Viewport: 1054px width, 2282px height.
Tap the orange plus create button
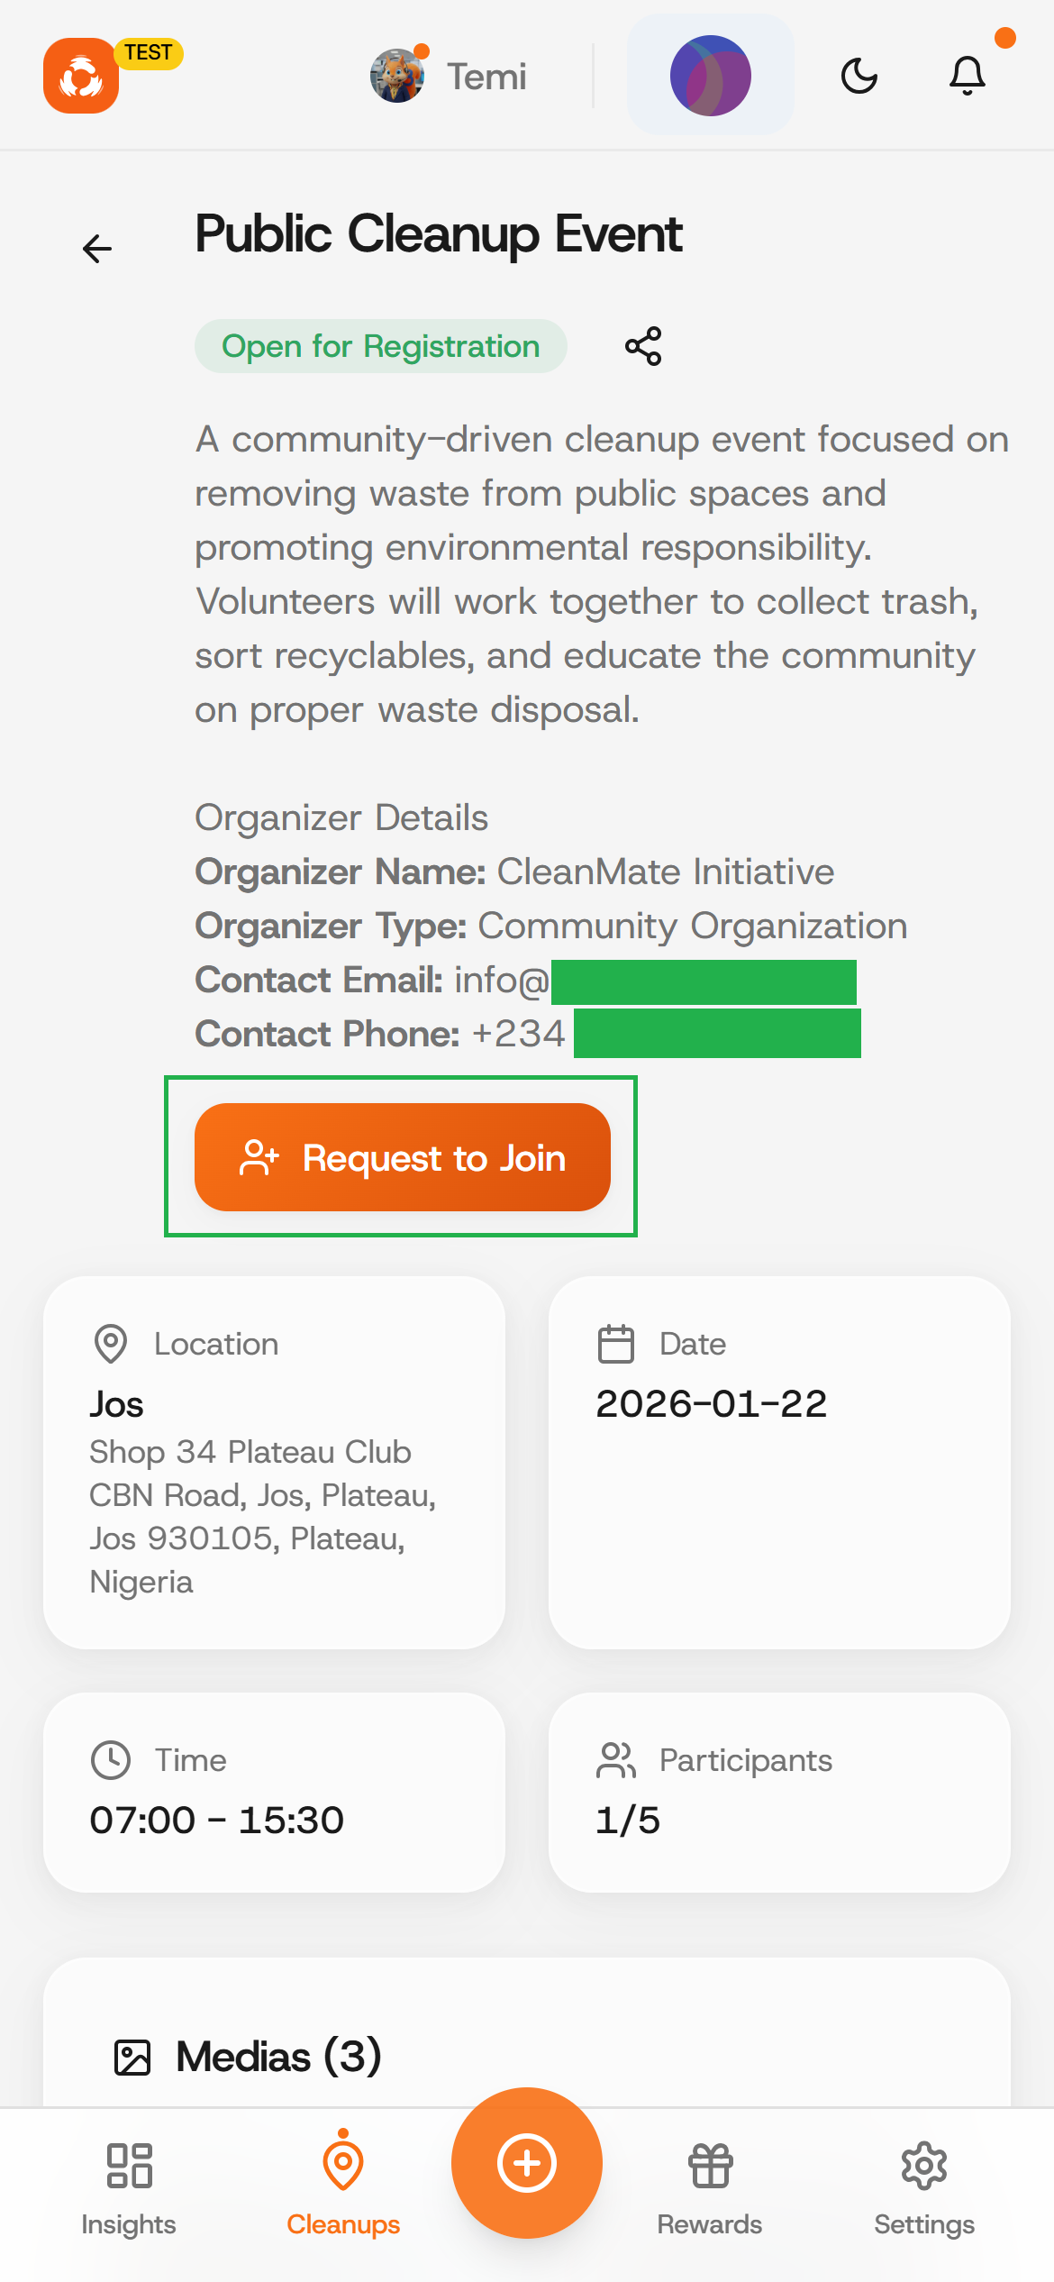pyautogui.click(x=527, y=2162)
